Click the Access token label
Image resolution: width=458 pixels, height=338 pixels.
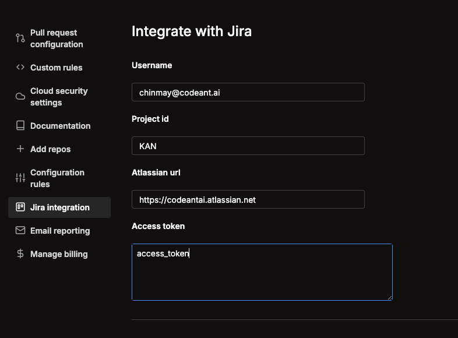pyautogui.click(x=158, y=226)
